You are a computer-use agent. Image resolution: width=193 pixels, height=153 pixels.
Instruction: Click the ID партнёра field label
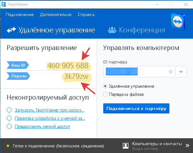point(115,62)
